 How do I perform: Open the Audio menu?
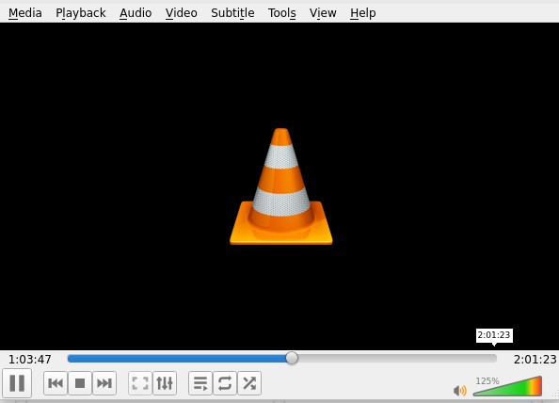pos(136,13)
